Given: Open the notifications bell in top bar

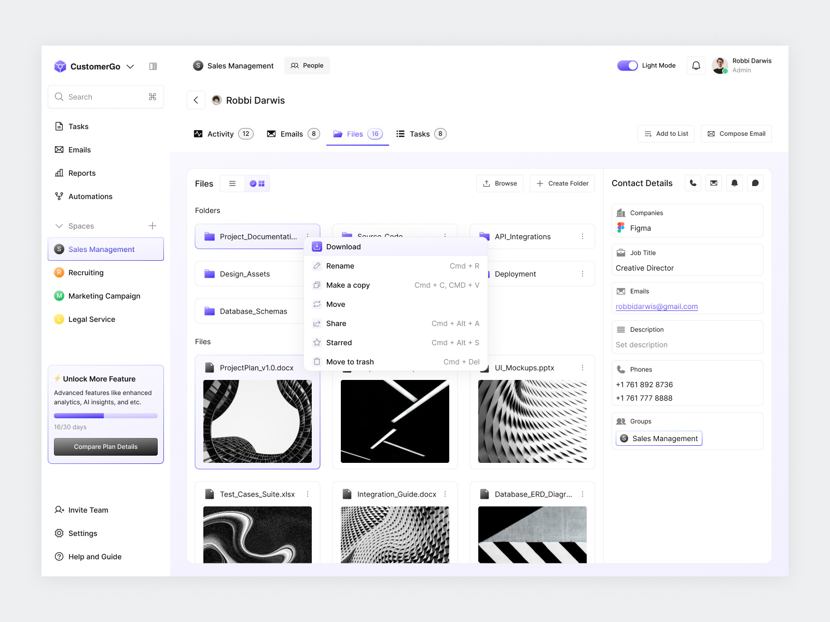Looking at the screenshot, I should point(696,66).
